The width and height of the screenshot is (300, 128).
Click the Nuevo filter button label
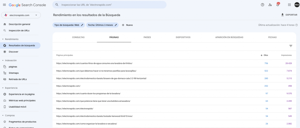[129, 25]
